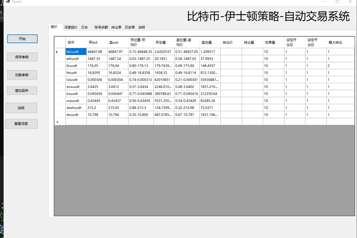The width and height of the screenshot is (357, 238).
Task: Click the 说明 button in left panel
Action: point(21,108)
